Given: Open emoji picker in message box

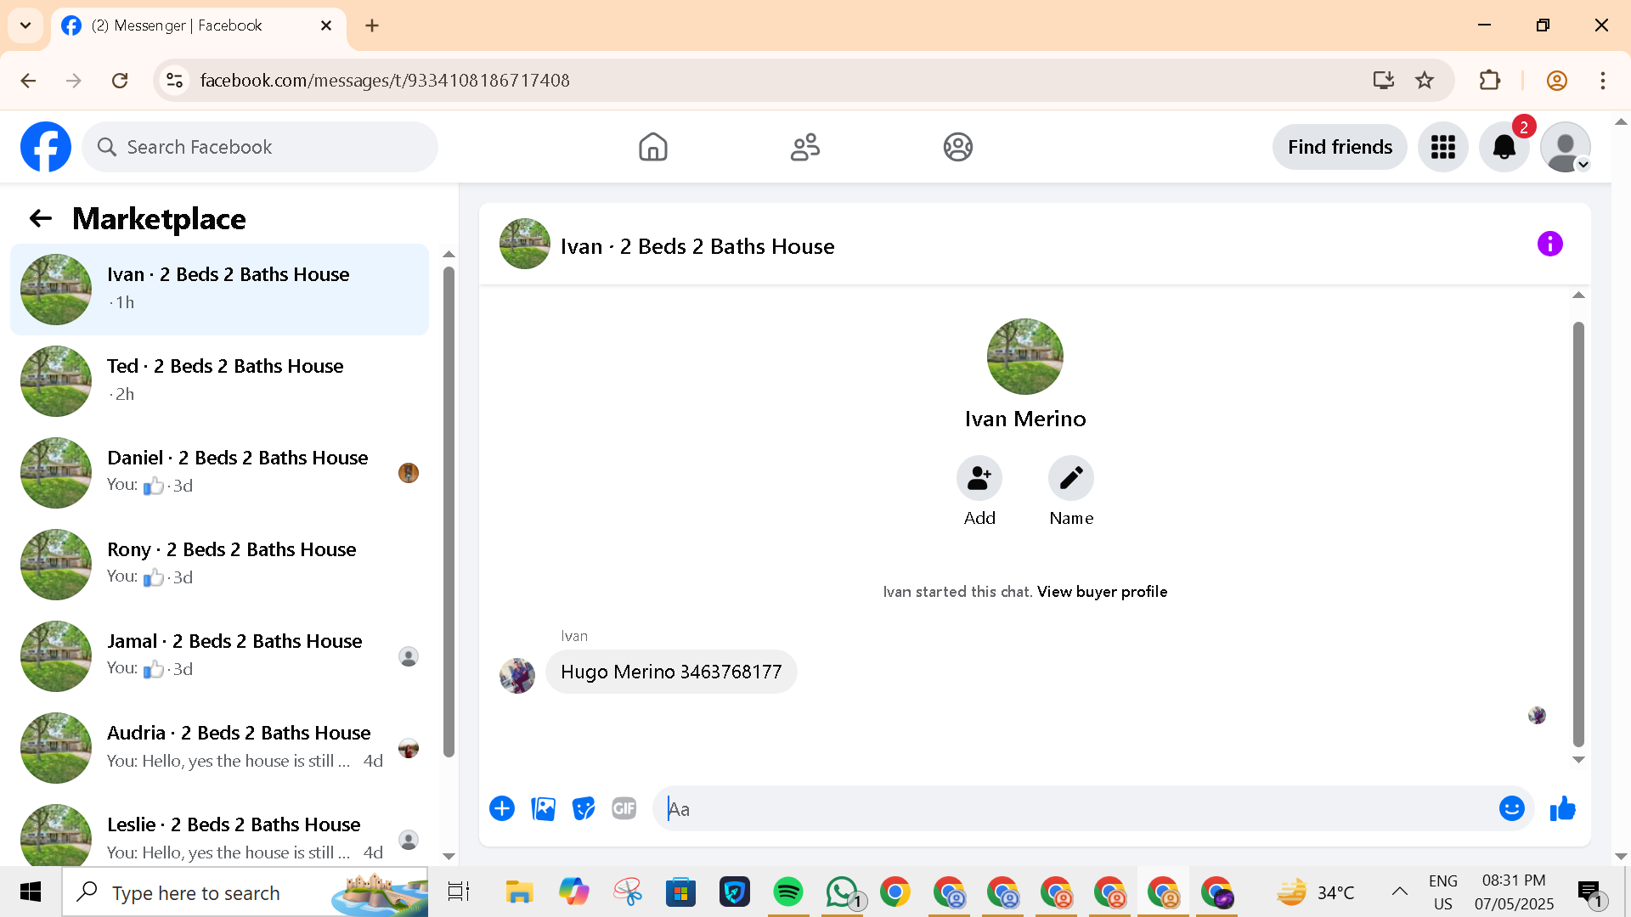Looking at the screenshot, I should [1511, 808].
